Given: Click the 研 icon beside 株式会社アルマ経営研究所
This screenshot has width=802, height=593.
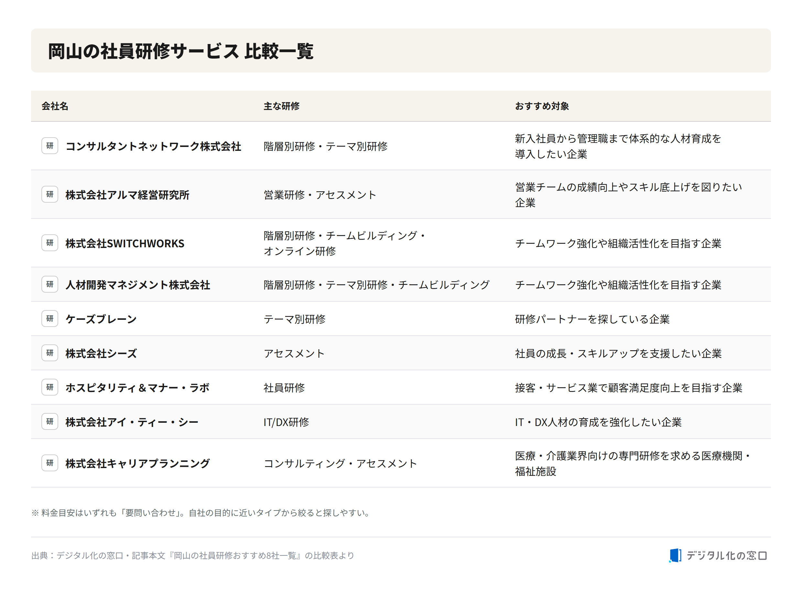Looking at the screenshot, I should 50,194.
